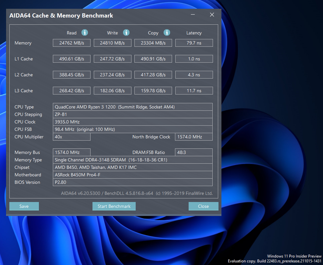323x265 pixels.
Task: Click the CPU FSB field 98.4 MHz
Action: coord(133,129)
